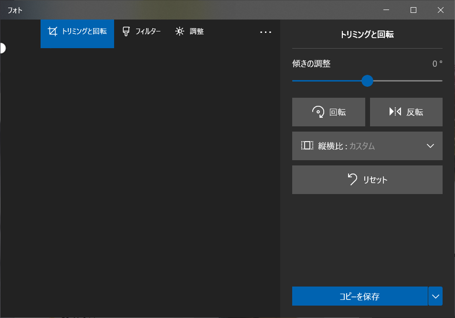
Task: Toggle the 反転 flip option
Action: 406,112
